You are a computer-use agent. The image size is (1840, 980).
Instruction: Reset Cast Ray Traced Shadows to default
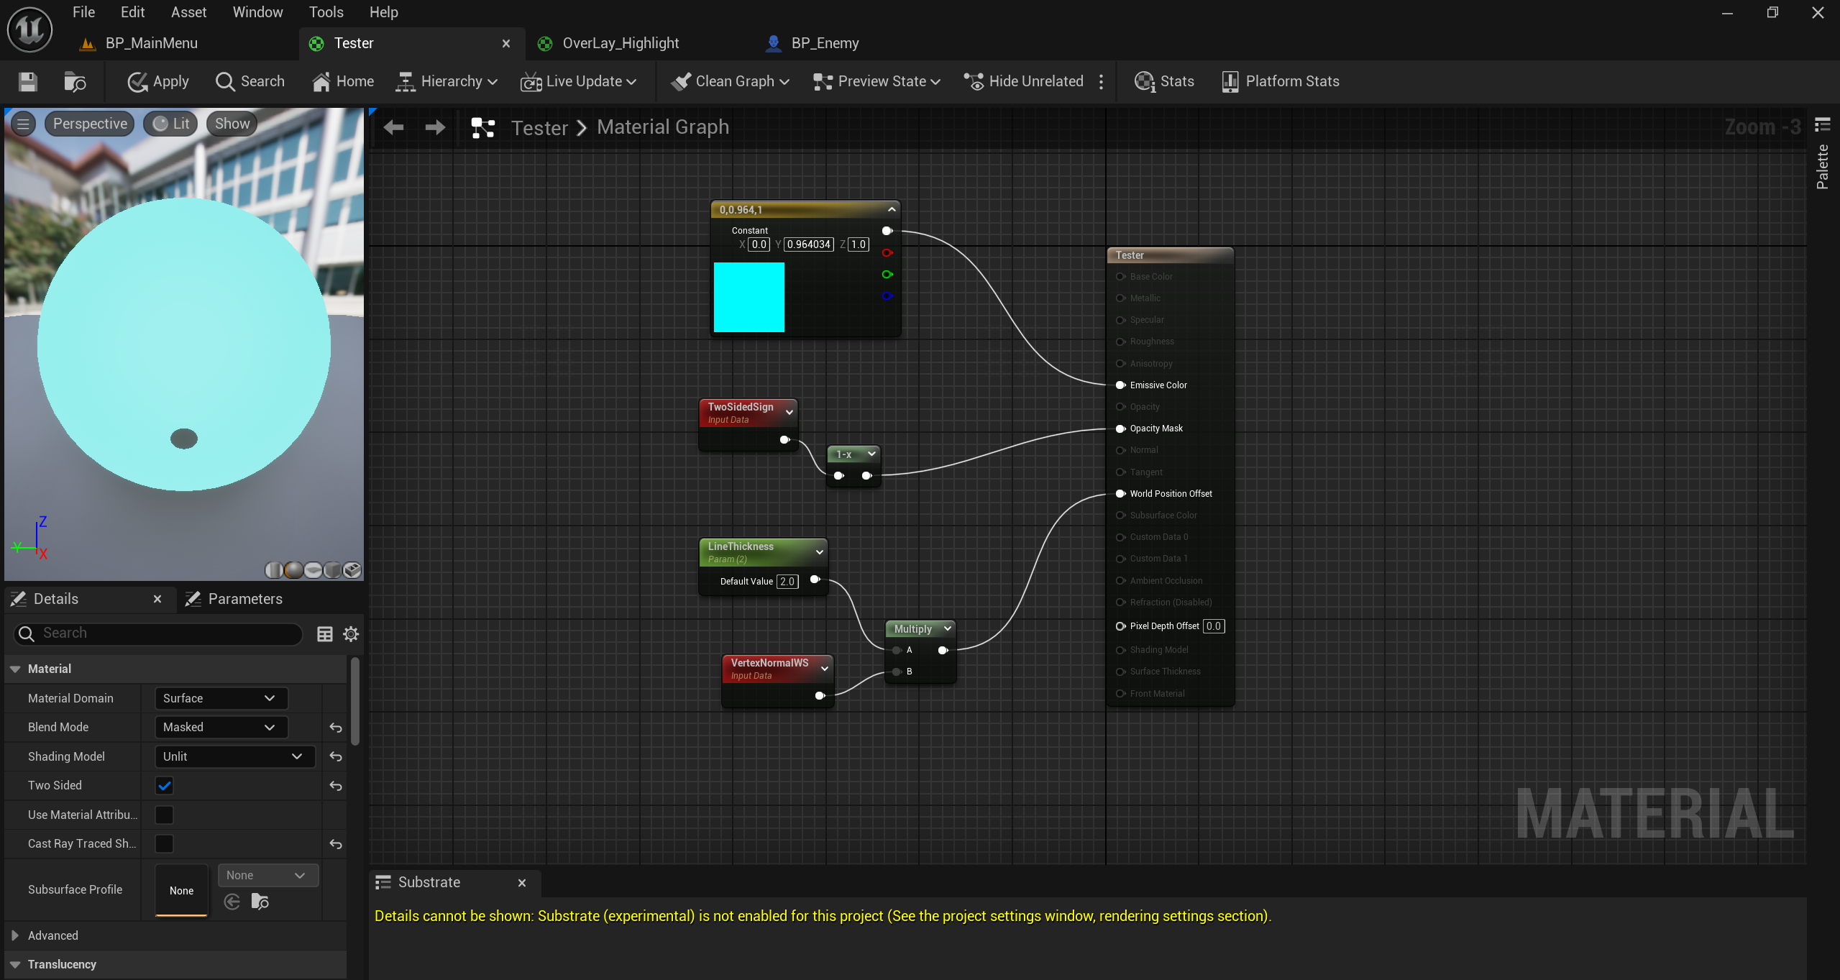(x=336, y=844)
